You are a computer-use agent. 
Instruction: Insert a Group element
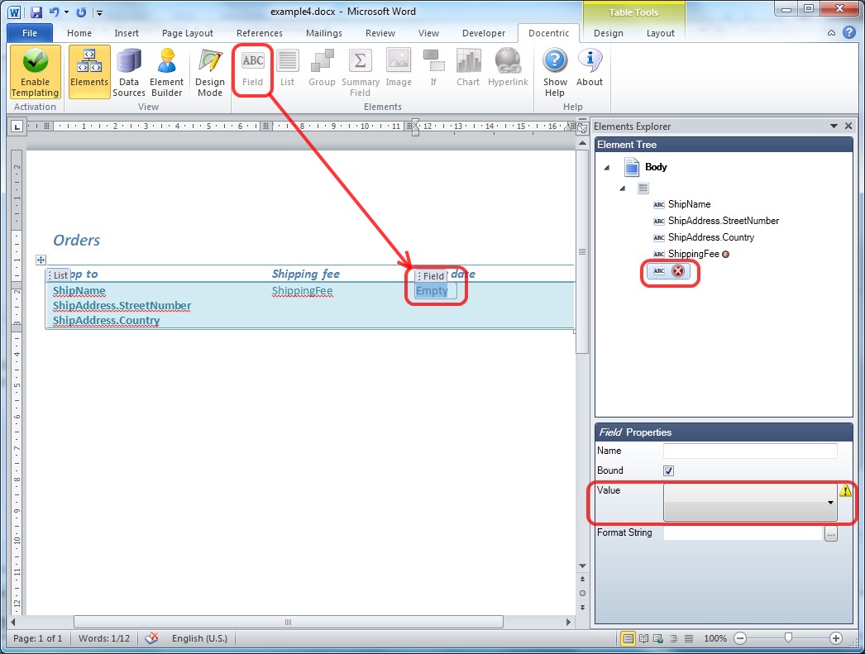point(322,69)
